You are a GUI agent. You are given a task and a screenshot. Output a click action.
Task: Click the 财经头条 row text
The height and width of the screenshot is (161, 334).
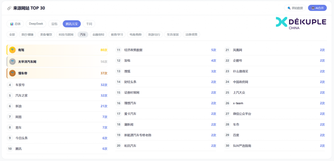tap(130, 82)
